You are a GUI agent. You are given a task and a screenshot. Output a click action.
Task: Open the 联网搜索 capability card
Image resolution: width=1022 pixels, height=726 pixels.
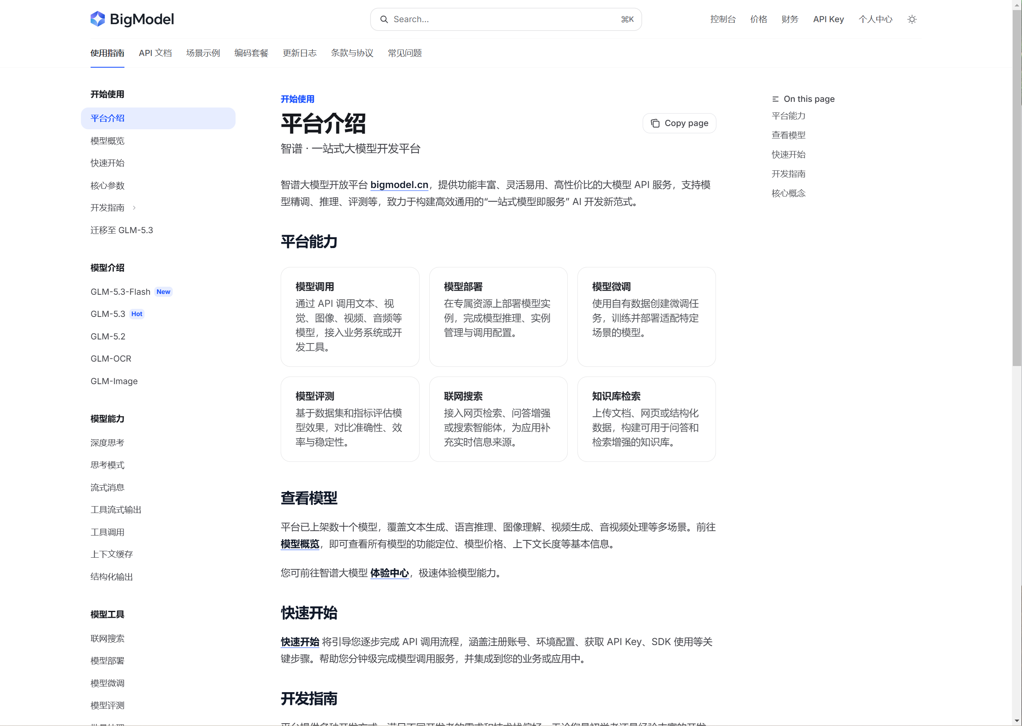pyautogui.click(x=499, y=419)
